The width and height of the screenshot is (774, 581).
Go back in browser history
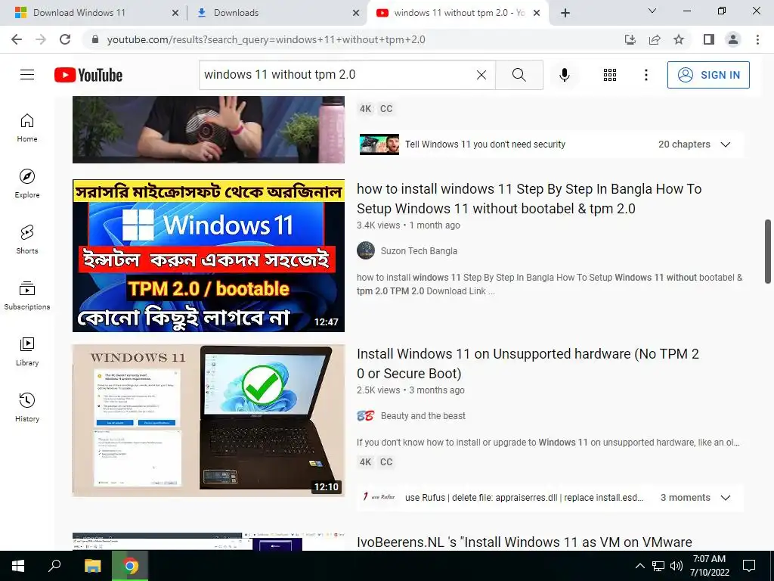click(17, 39)
